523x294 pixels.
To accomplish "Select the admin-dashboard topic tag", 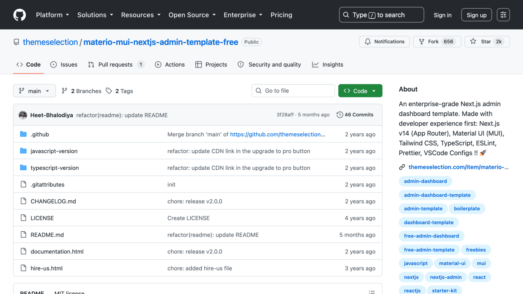I will pos(425,181).
